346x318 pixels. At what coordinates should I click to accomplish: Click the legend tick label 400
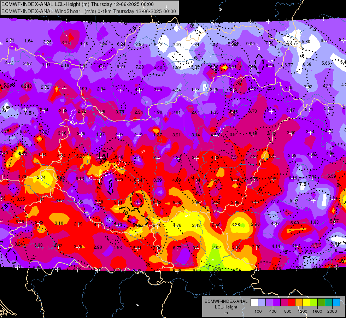click(x=273, y=311)
